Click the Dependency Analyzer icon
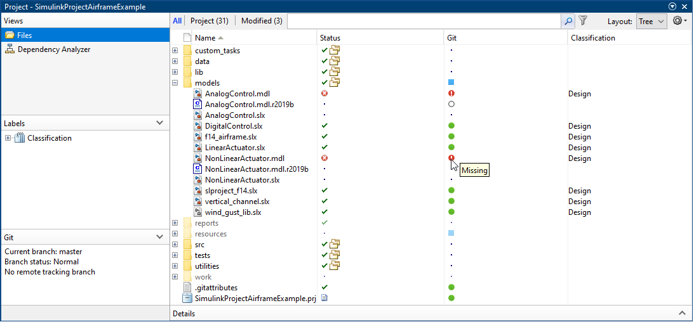The height and width of the screenshot is (322, 694). click(10, 49)
